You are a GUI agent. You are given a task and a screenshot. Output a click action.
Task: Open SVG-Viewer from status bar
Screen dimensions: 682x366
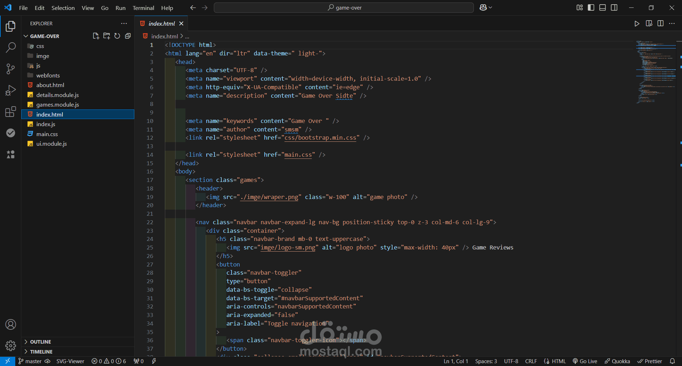70,361
